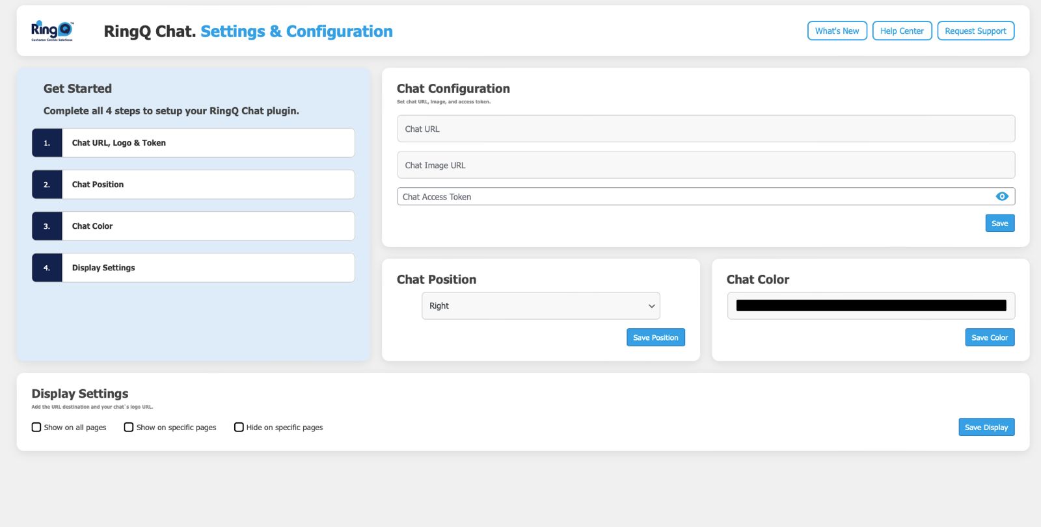Image resolution: width=1041 pixels, height=527 pixels.
Task: Focus the Chat URL input field
Action: [x=706, y=129]
